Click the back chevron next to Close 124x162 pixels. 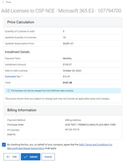[x=3, y=2]
